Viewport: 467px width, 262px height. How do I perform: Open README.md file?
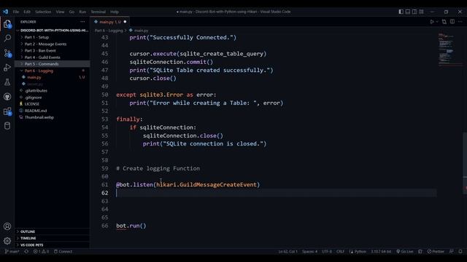click(x=53, y=111)
